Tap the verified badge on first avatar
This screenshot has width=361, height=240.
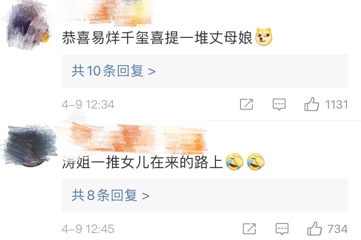[44, 38]
